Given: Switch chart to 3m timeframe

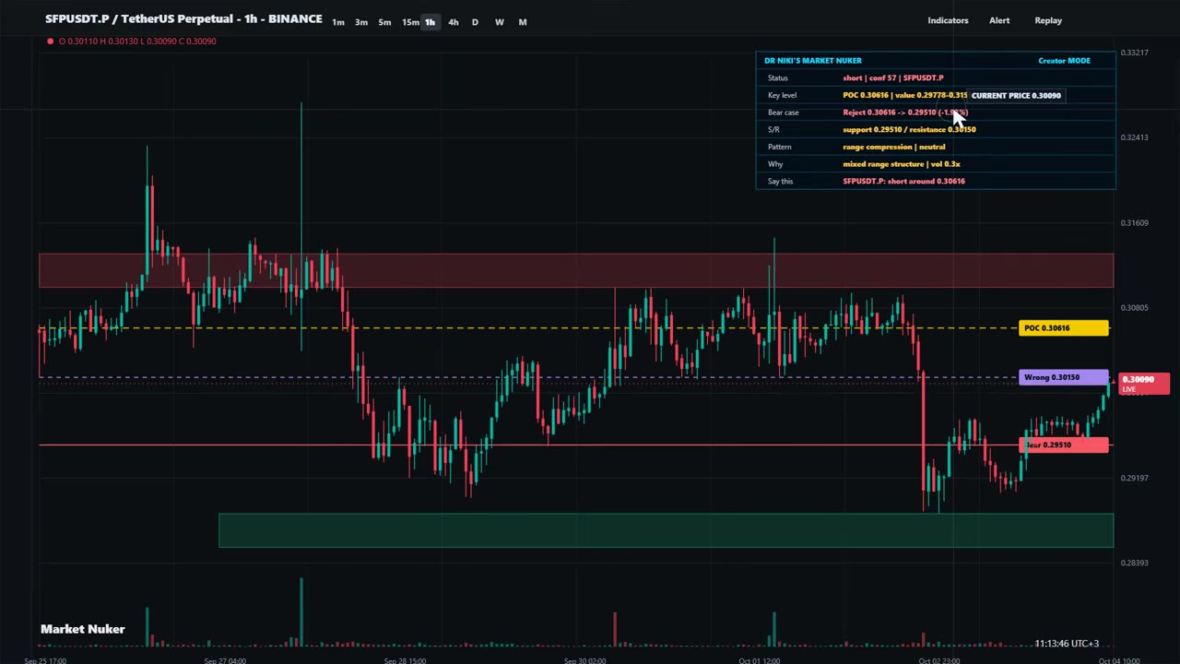Looking at the screenshot, I should 361,22.
